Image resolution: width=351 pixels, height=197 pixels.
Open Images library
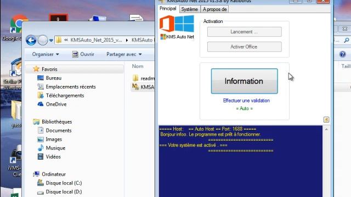[x=54, y=140]
